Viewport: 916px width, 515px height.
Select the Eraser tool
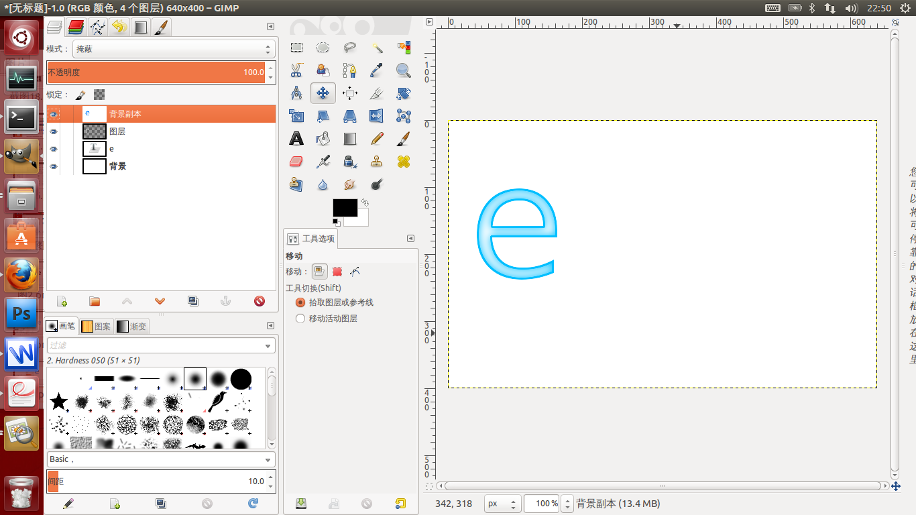[x=296, y=162]
